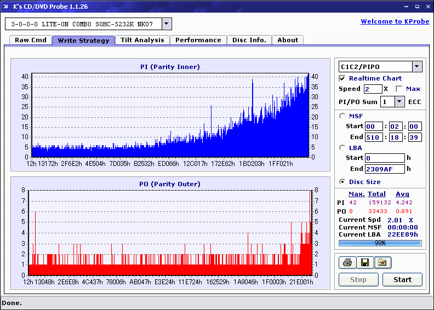This screenshot has height=310, width=434.
Task: Open the LITE-ON drive selection dropdown
Action: point(167,24)
